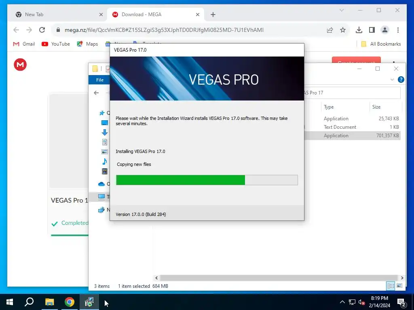Viewport: 414px width, 310px height.
Task: Bookmark this page with the star
Action: point(343,30)
